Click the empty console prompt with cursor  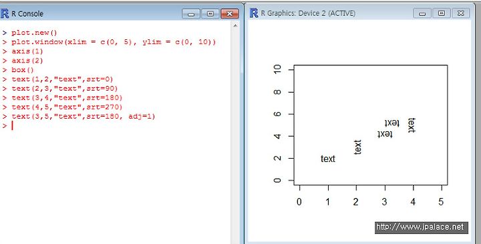[7, 126]
